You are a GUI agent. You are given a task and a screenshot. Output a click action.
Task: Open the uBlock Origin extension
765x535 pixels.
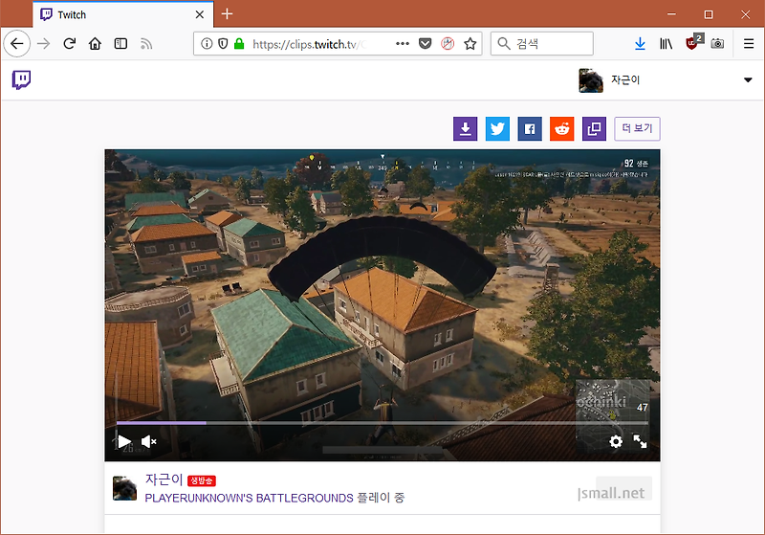click(693, 43)
